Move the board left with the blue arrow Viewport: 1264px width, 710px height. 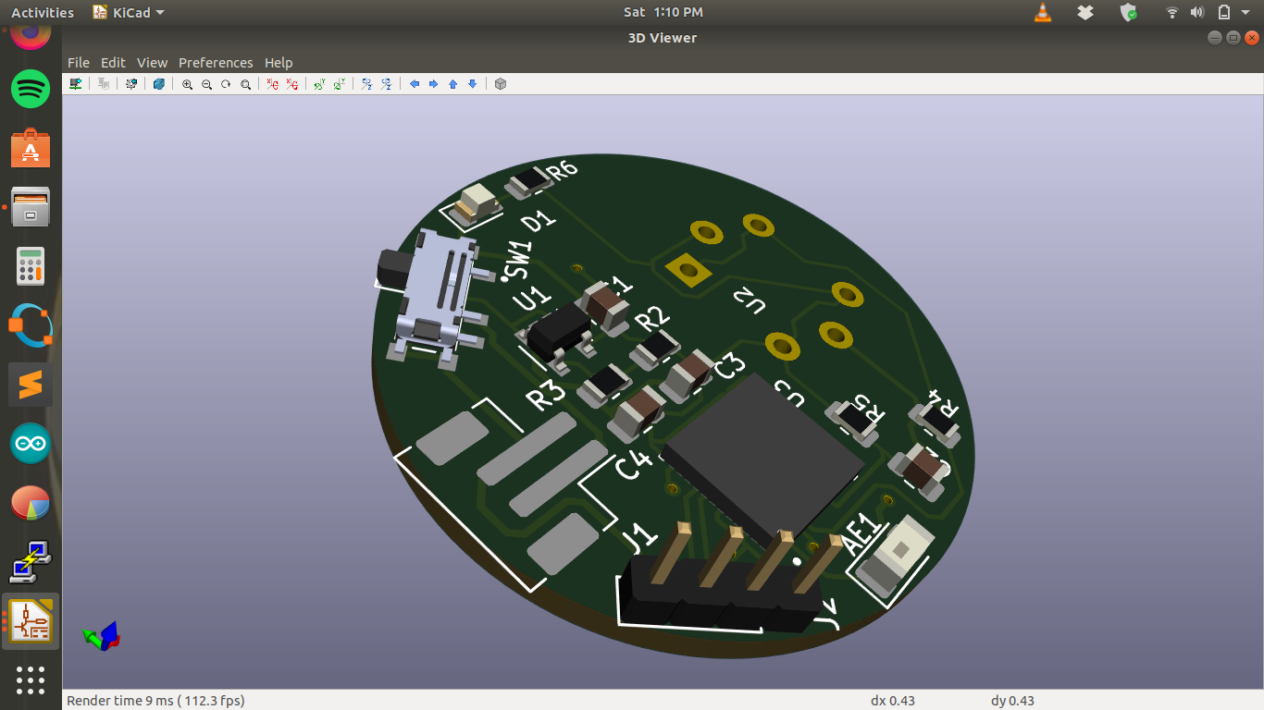414,84
